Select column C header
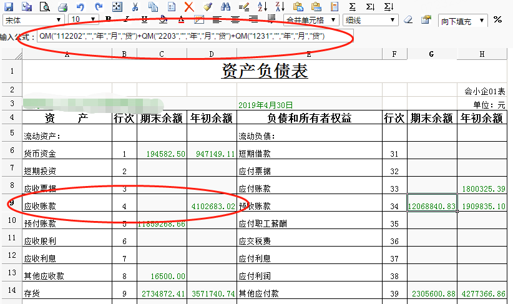This screenshot has width=513, height=304. tap(162, 54)
